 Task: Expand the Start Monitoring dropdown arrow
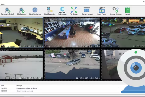pos(43,11)
